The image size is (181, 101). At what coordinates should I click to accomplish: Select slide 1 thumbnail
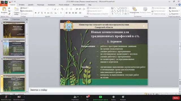[14, 30]
